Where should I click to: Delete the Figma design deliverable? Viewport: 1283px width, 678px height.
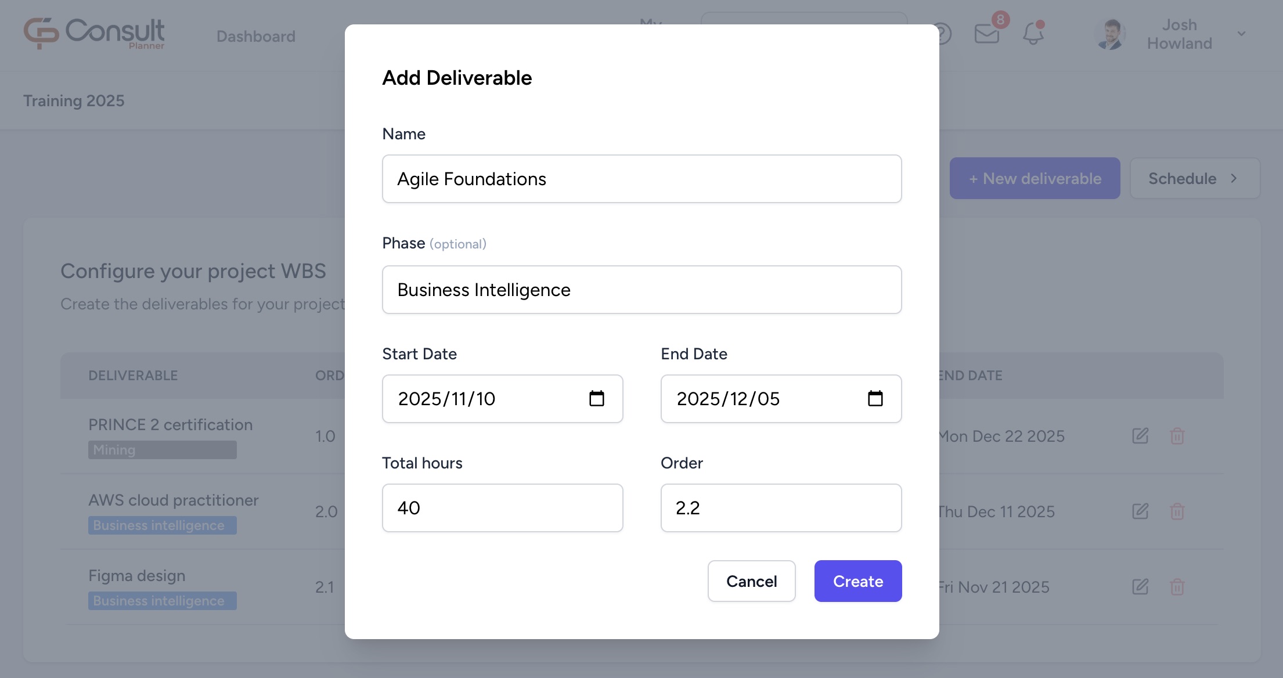1177,587
